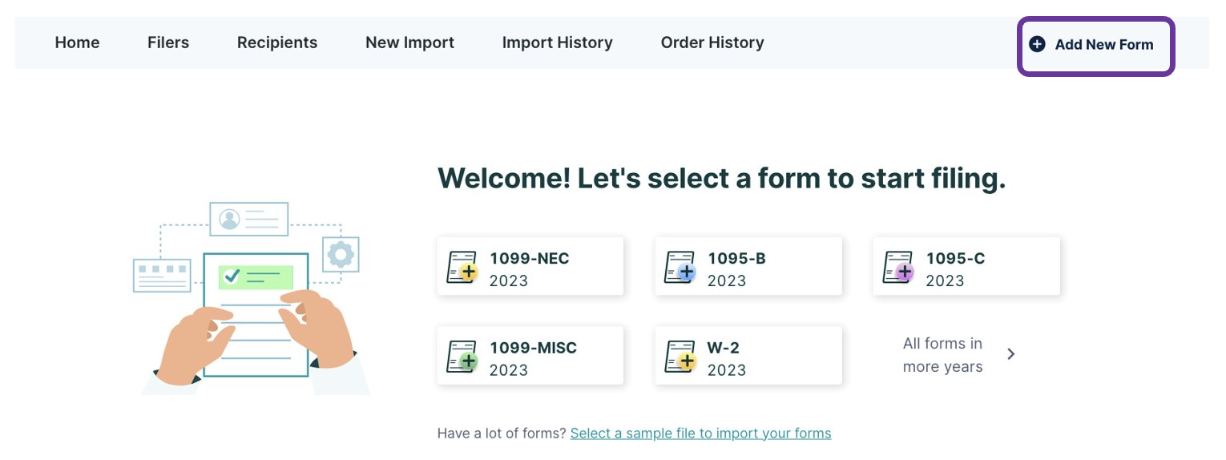The image size is (1226, 460).
Task: Click the plus icon beside Add New Form
Action: 1037,44
